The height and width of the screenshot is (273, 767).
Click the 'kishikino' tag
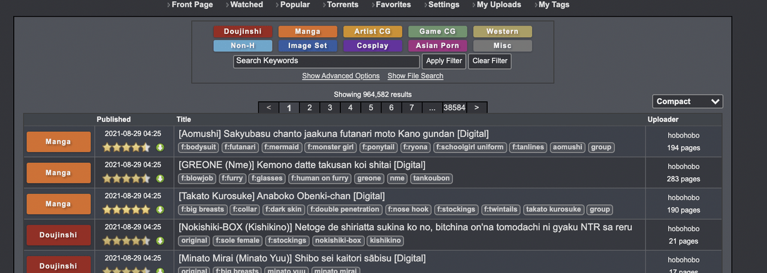[385, 241]
